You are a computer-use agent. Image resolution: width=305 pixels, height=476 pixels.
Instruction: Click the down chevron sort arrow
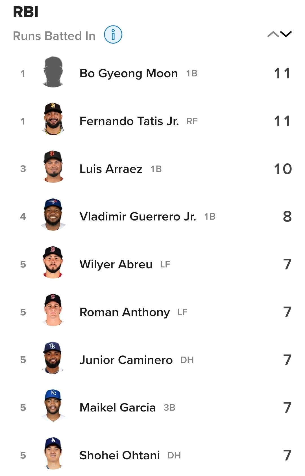(x=286, y=35)
